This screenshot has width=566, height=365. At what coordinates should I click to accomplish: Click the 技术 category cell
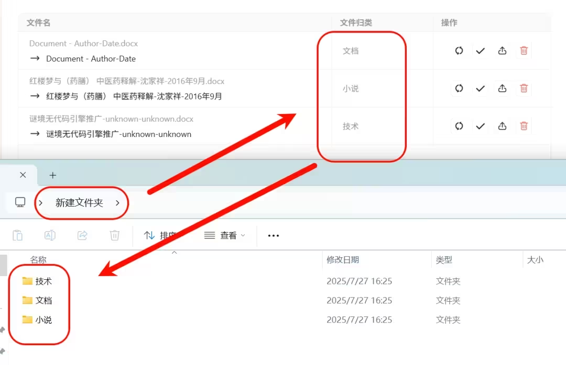[x=351, y=126]
